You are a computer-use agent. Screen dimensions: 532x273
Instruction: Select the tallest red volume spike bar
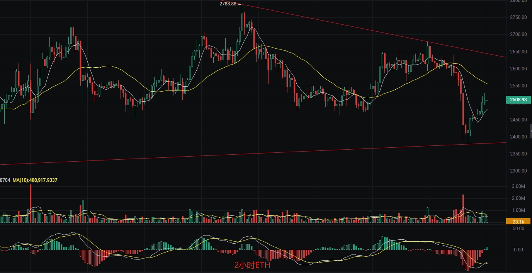pos(31,204)
